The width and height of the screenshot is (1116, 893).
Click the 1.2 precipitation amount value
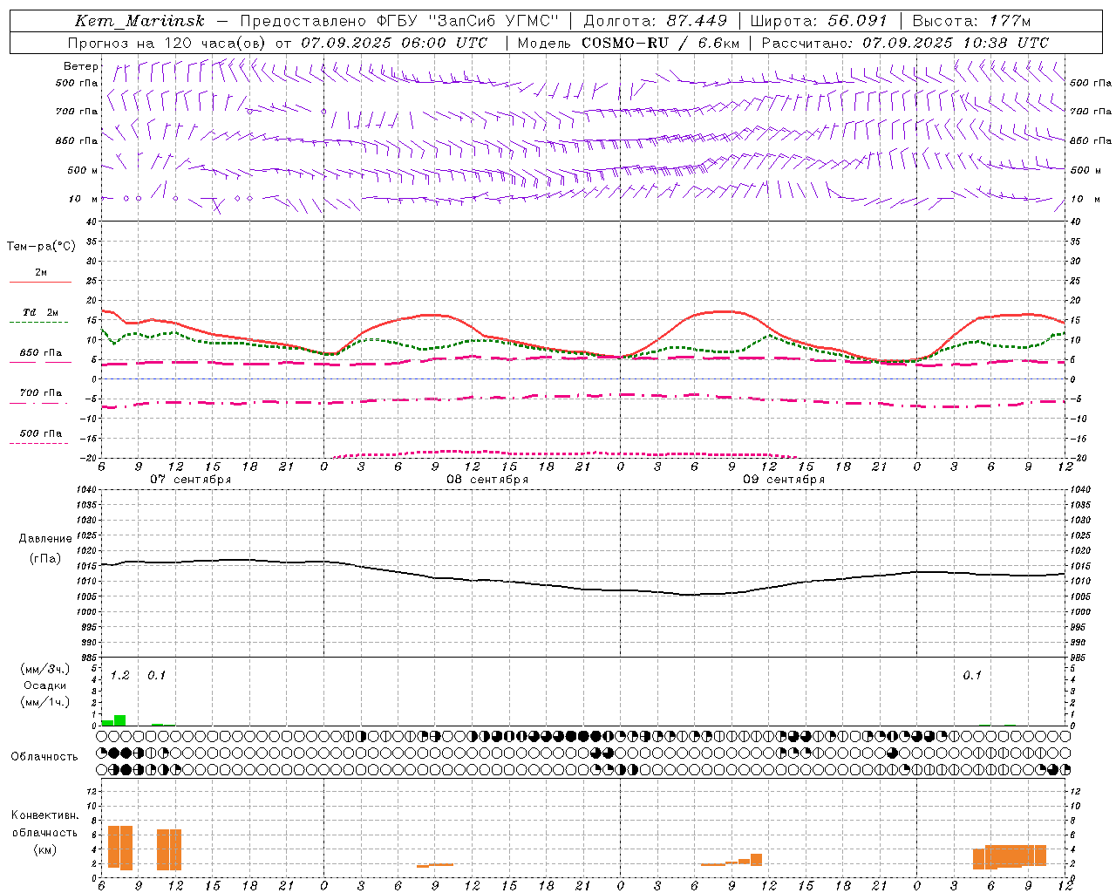[x=119, y=675]
